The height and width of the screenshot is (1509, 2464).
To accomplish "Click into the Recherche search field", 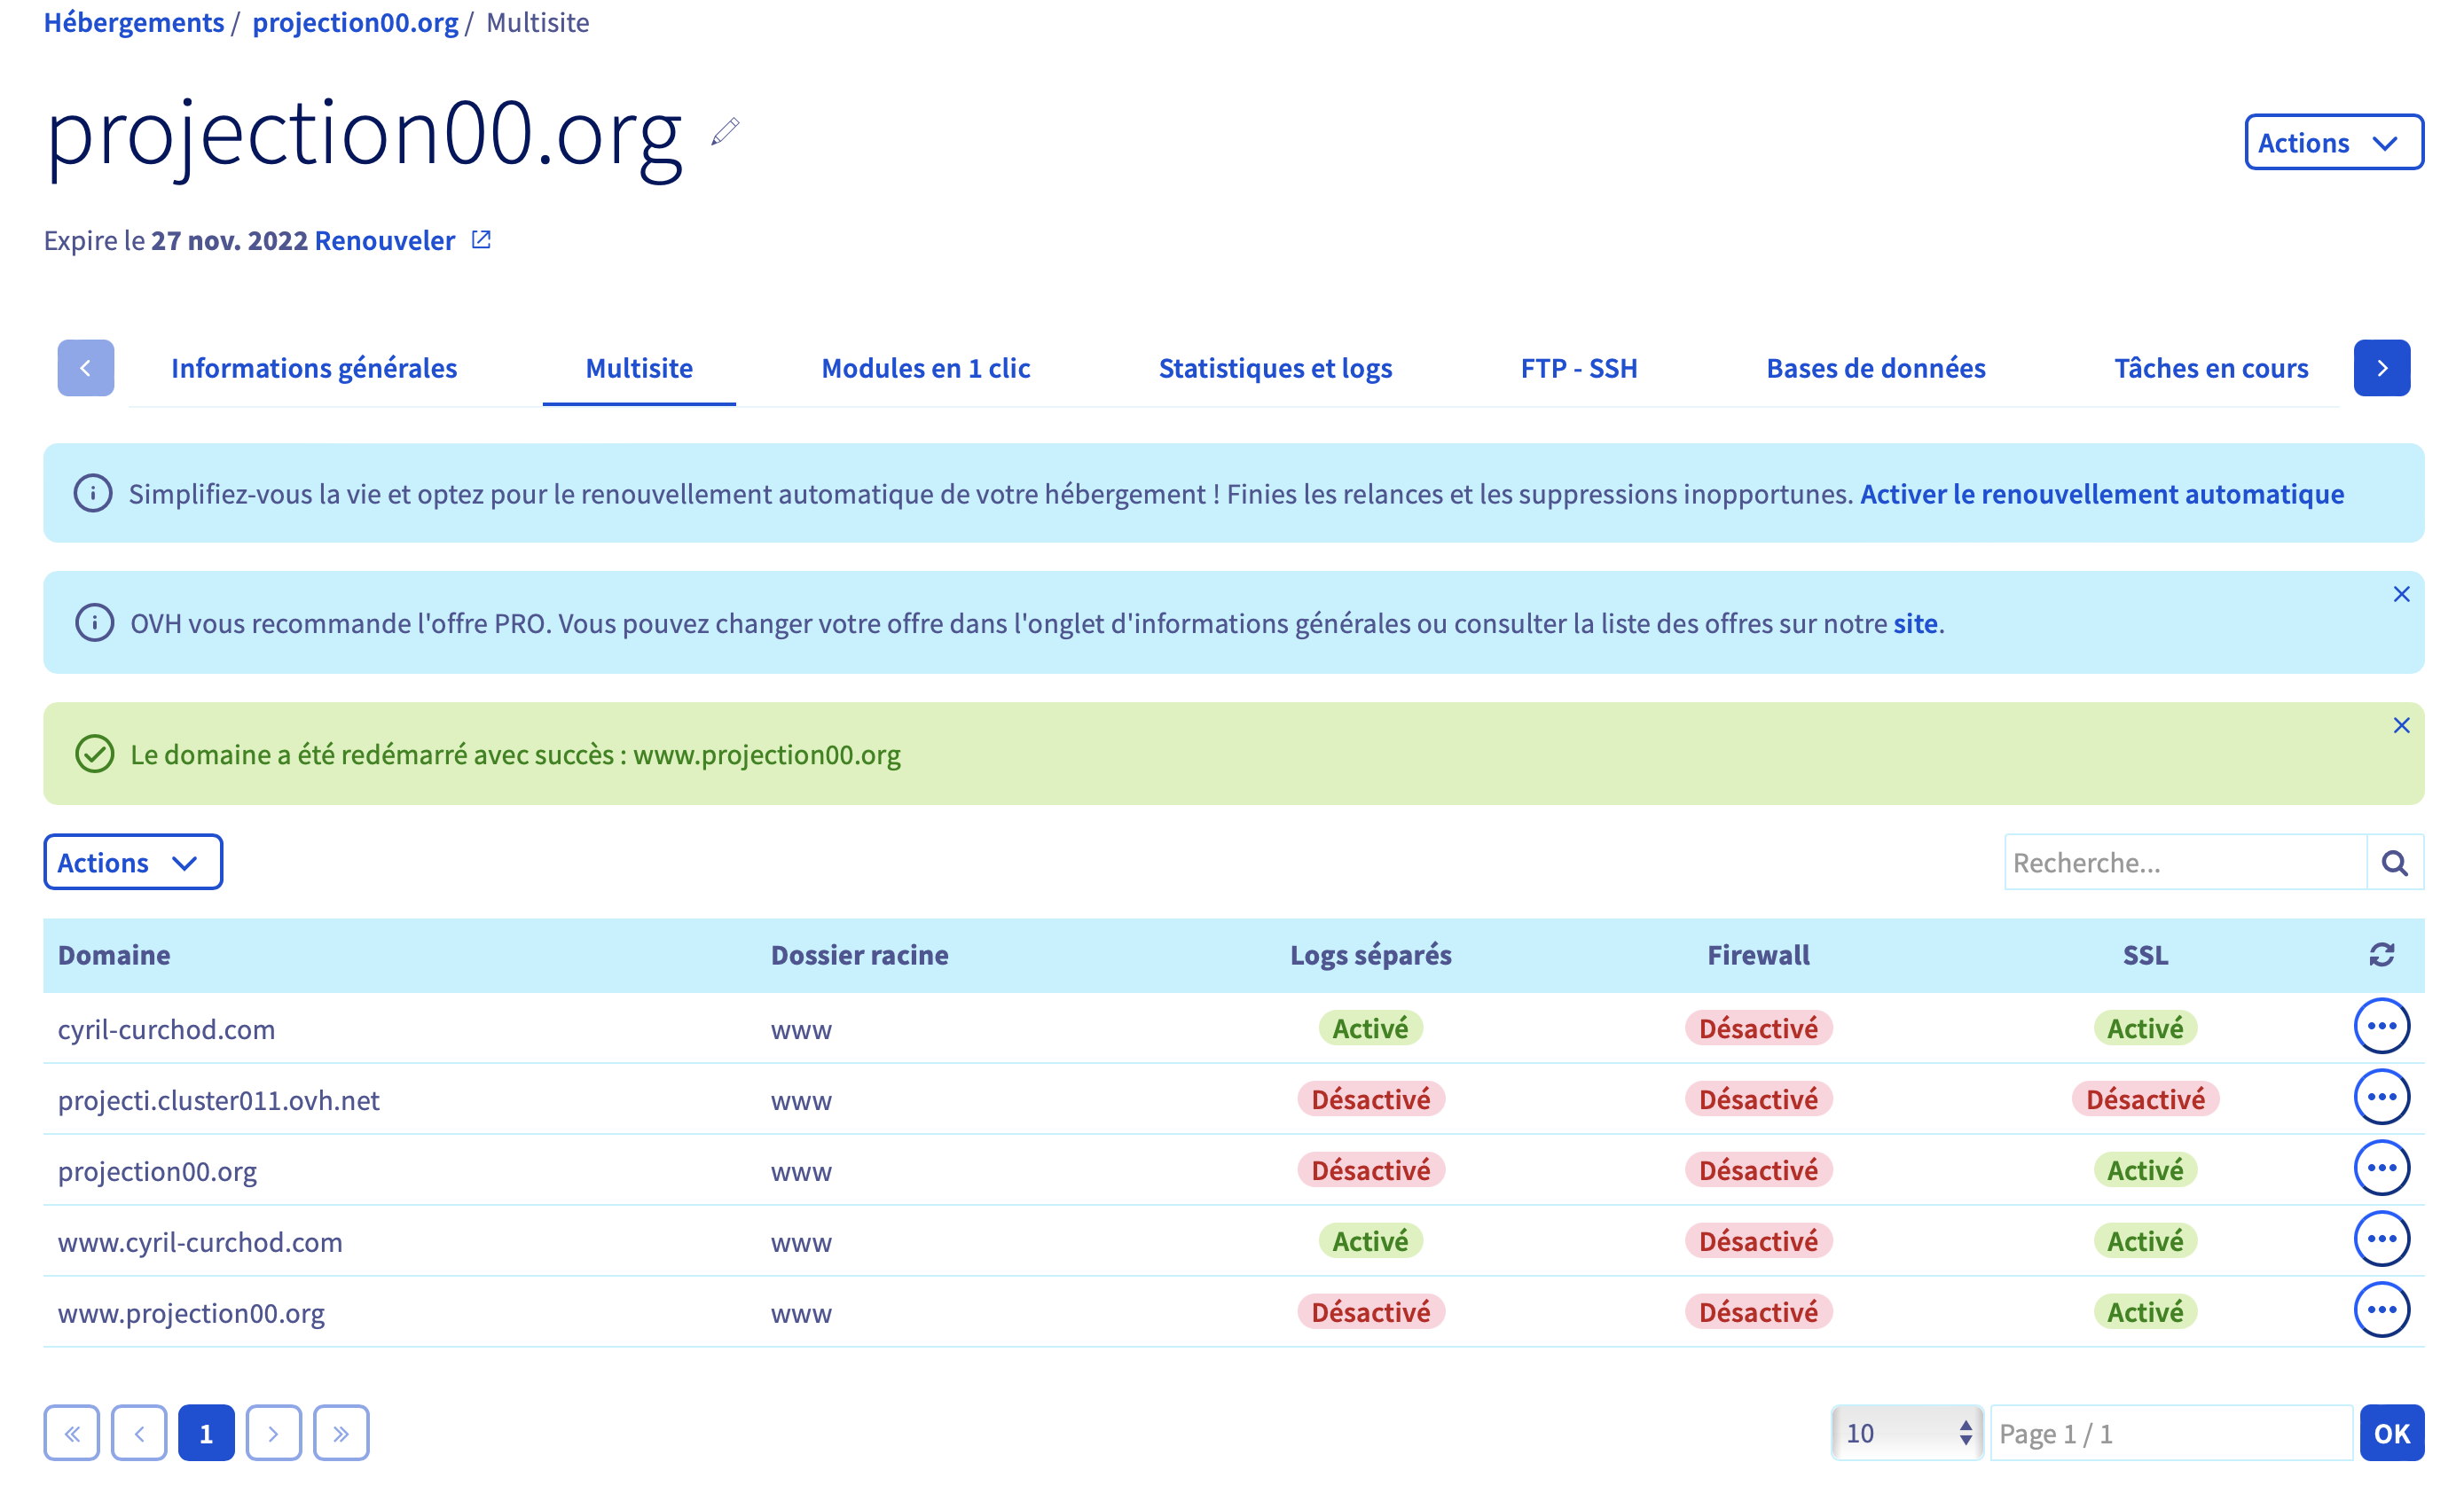I will coord(2185,863).
